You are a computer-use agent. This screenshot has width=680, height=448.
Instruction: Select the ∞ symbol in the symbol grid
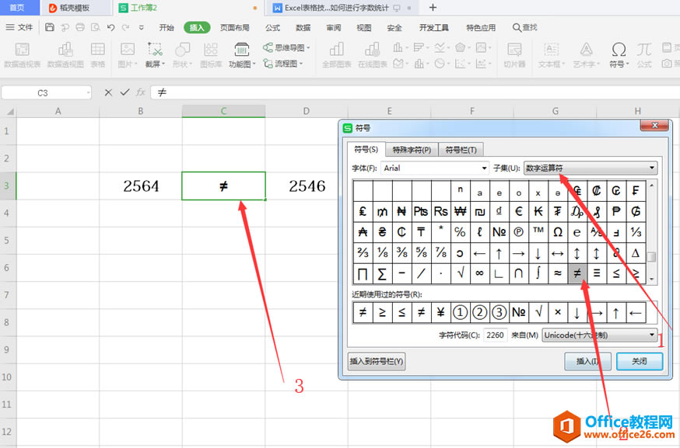pyautogui.click(x=479, y=273)
